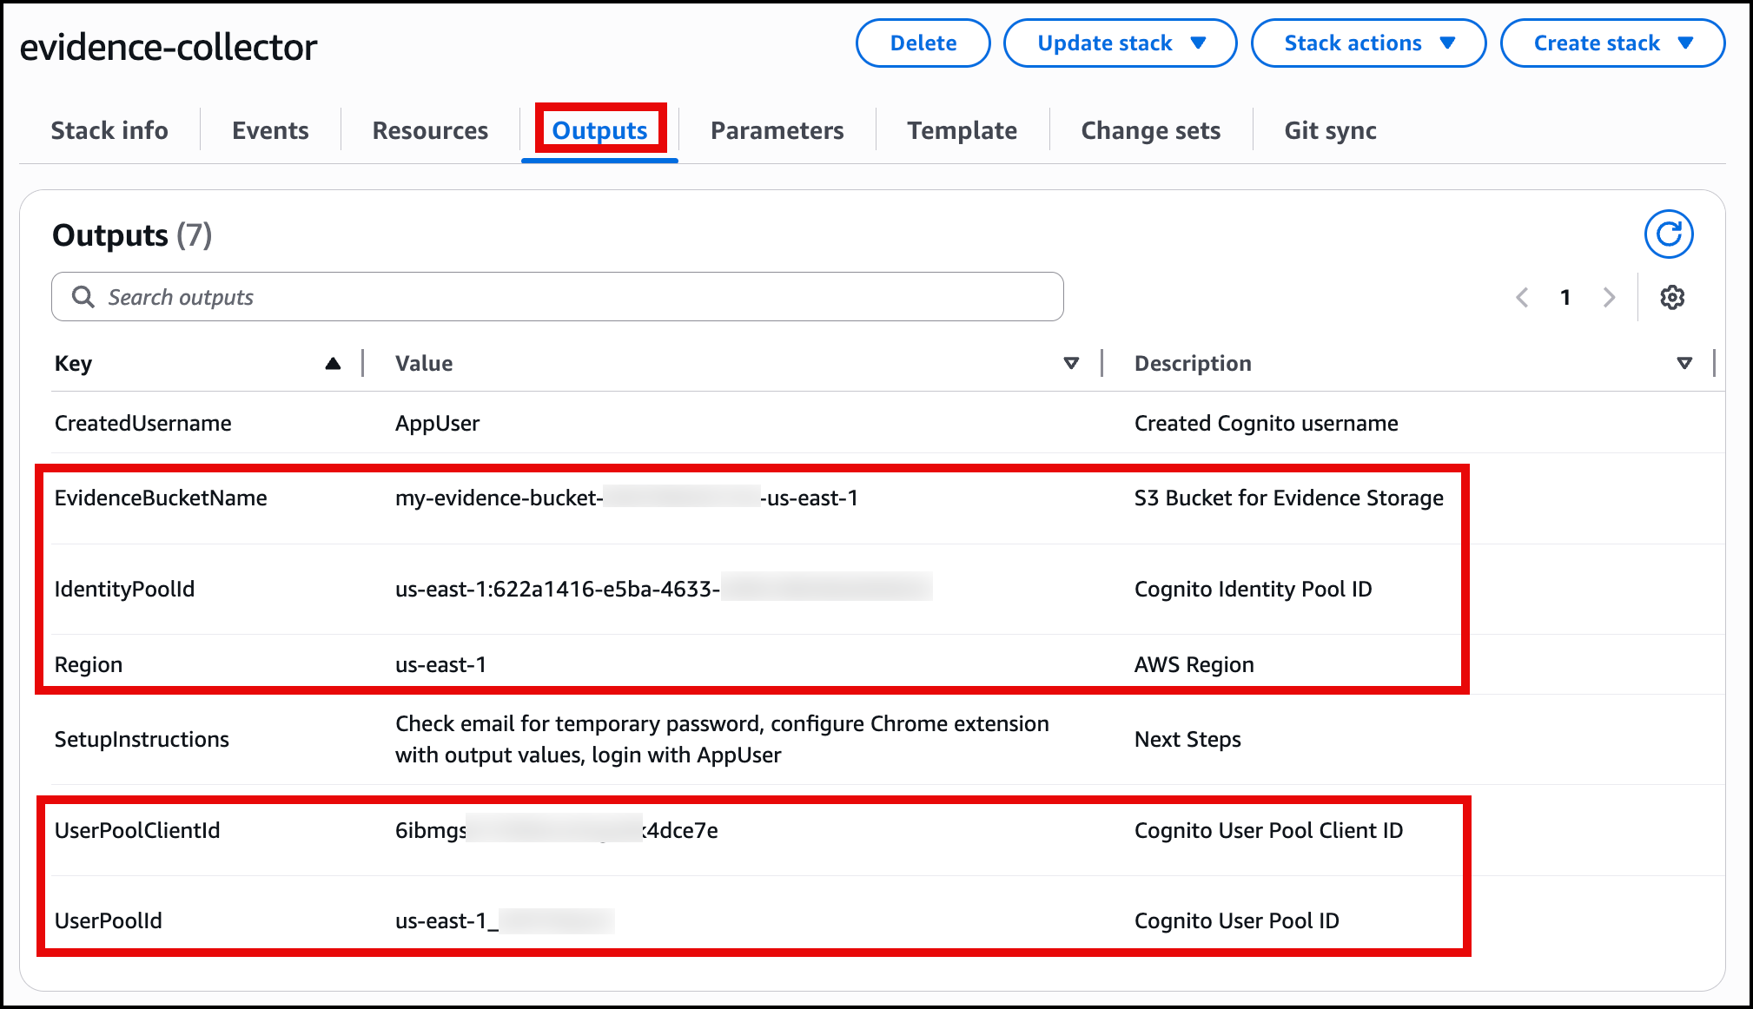The width and height of the screenshot is (1753, 1009).
Task: Switch to the Events tab
Action: click(x=269, y=130)
